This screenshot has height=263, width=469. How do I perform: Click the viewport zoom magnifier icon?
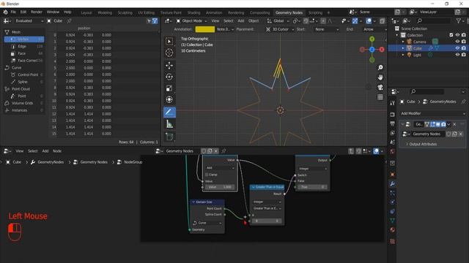point(380,68)
